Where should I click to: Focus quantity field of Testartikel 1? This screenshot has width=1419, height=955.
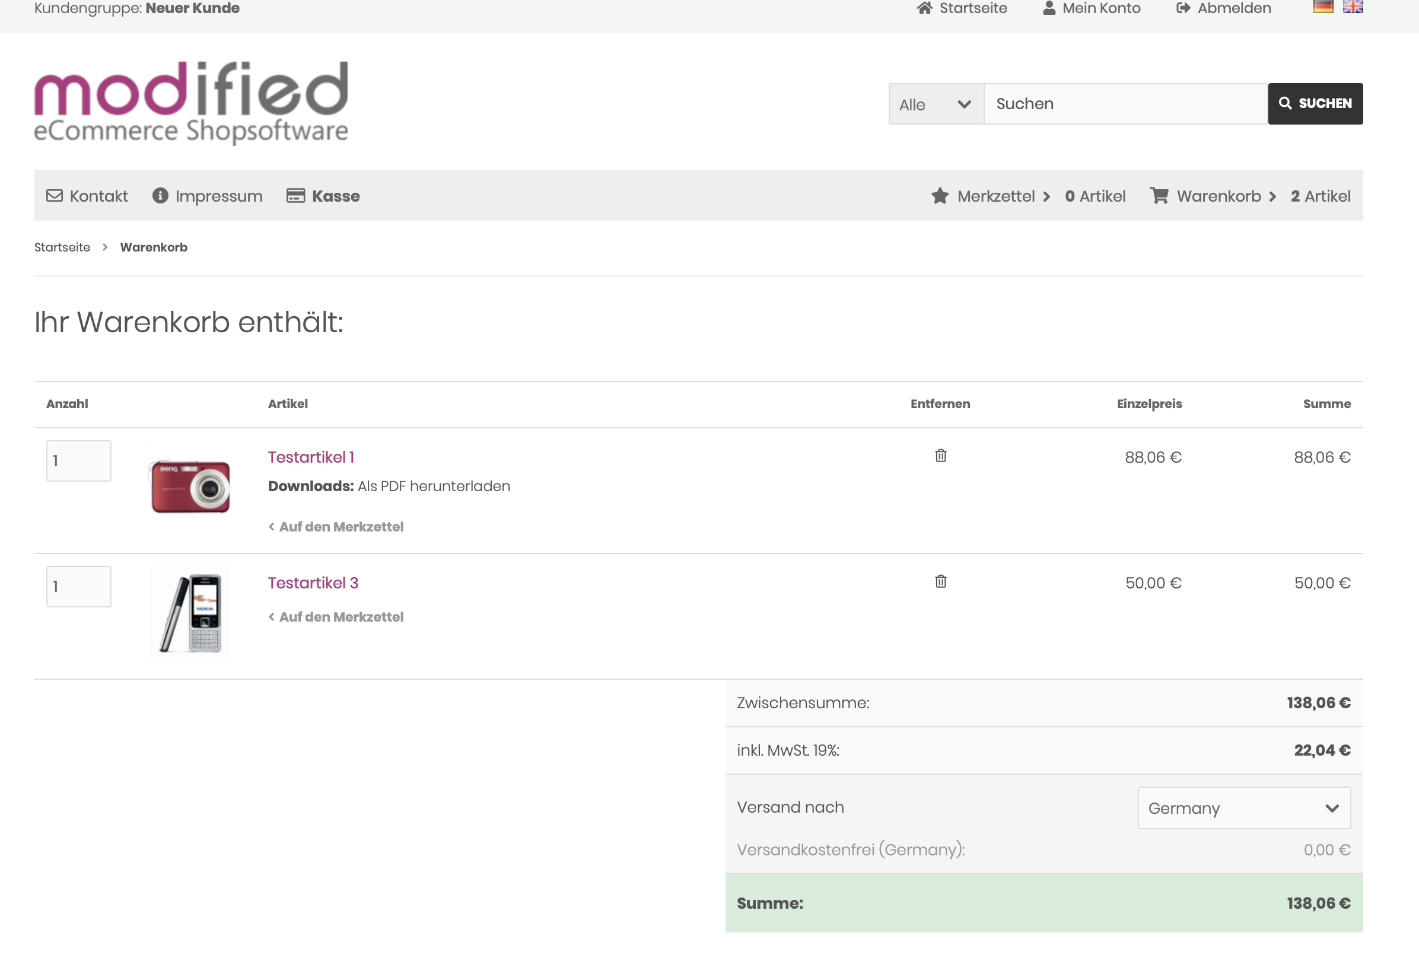tap(78, 460)
